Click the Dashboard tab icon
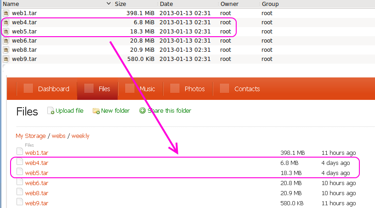 (x=28, y=88)
